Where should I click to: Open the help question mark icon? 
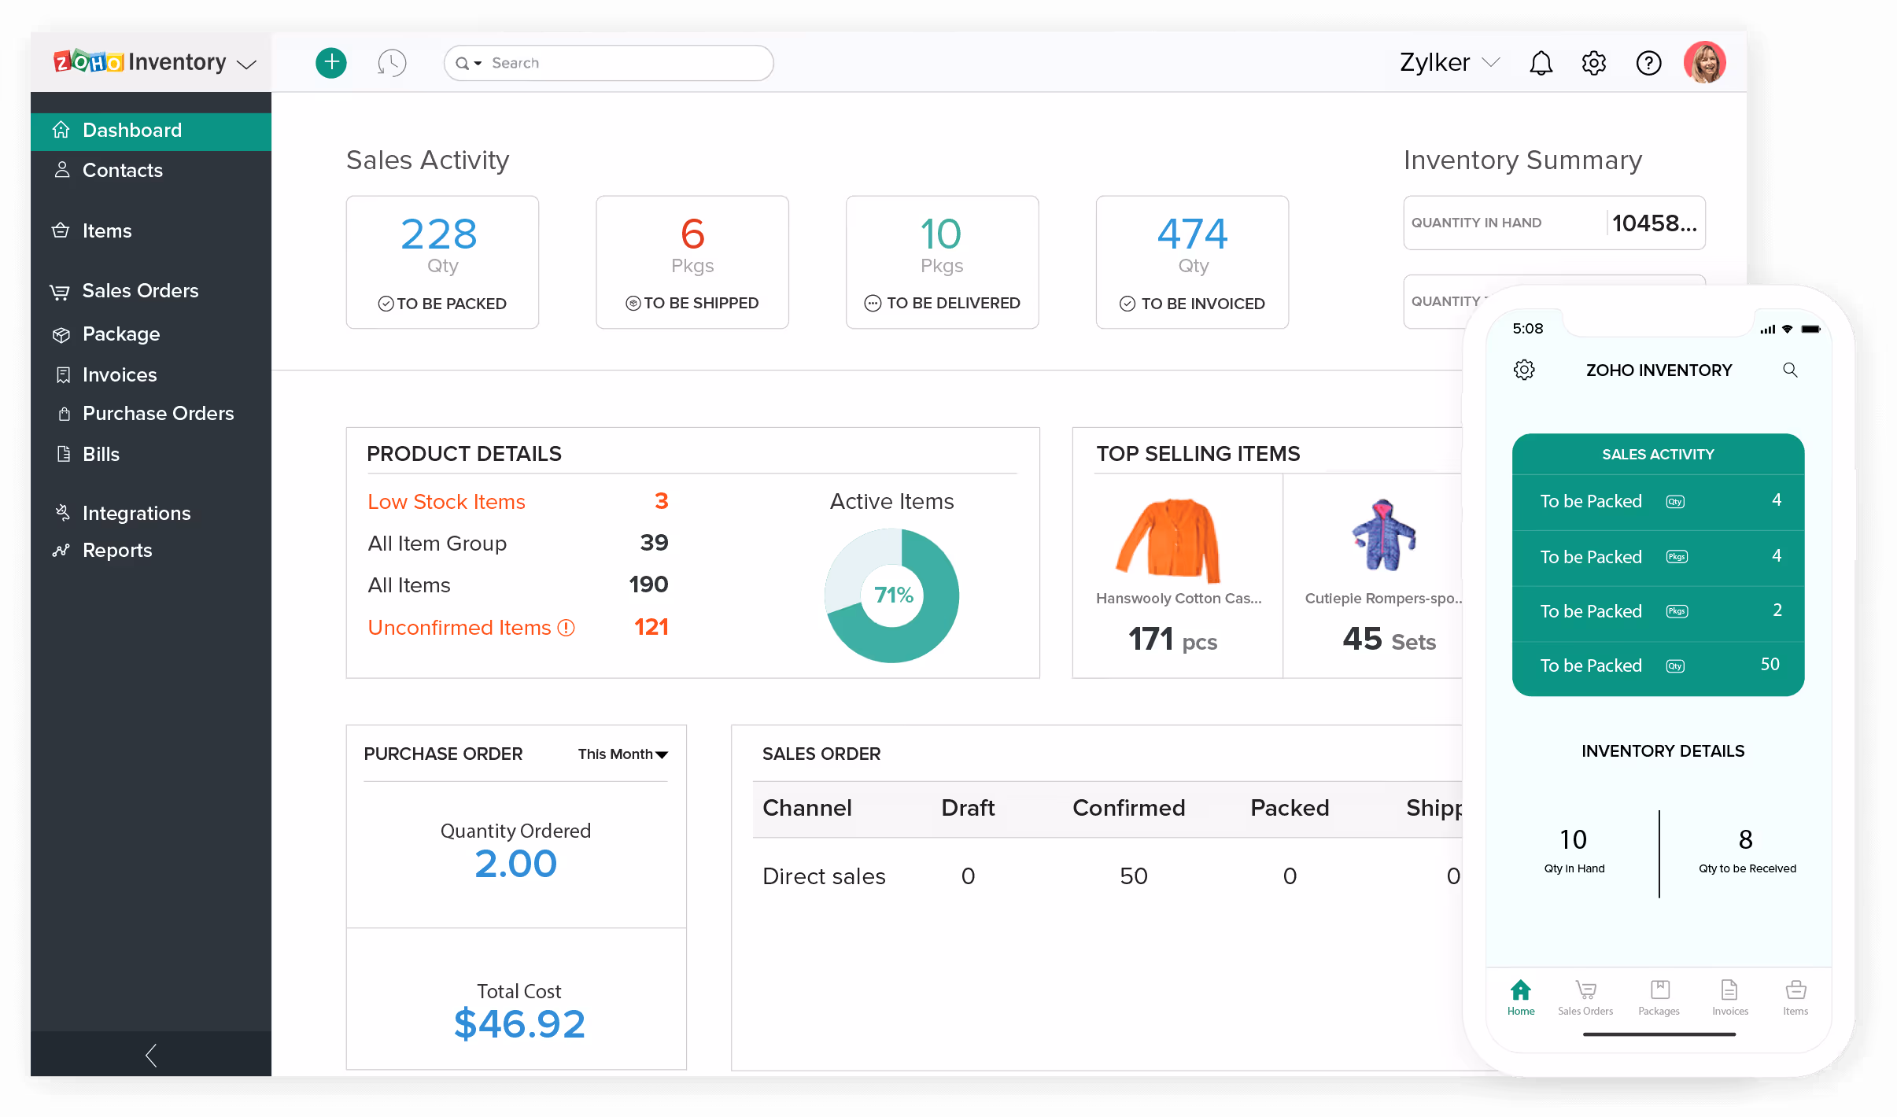coord(1648,63)
